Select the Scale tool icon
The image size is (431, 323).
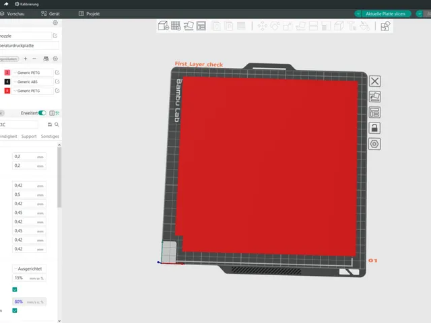288,26
